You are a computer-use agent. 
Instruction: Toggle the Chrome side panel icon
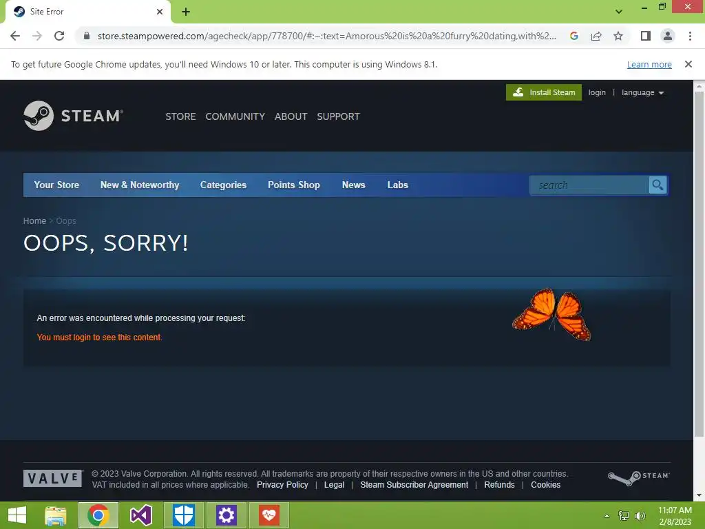click(646, 36)
